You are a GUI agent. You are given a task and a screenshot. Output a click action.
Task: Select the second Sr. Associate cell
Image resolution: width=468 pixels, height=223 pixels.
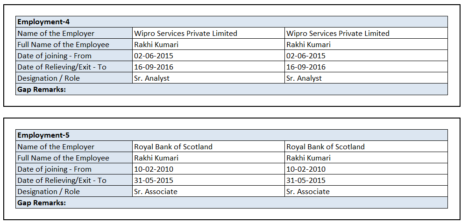pos(308,191)
